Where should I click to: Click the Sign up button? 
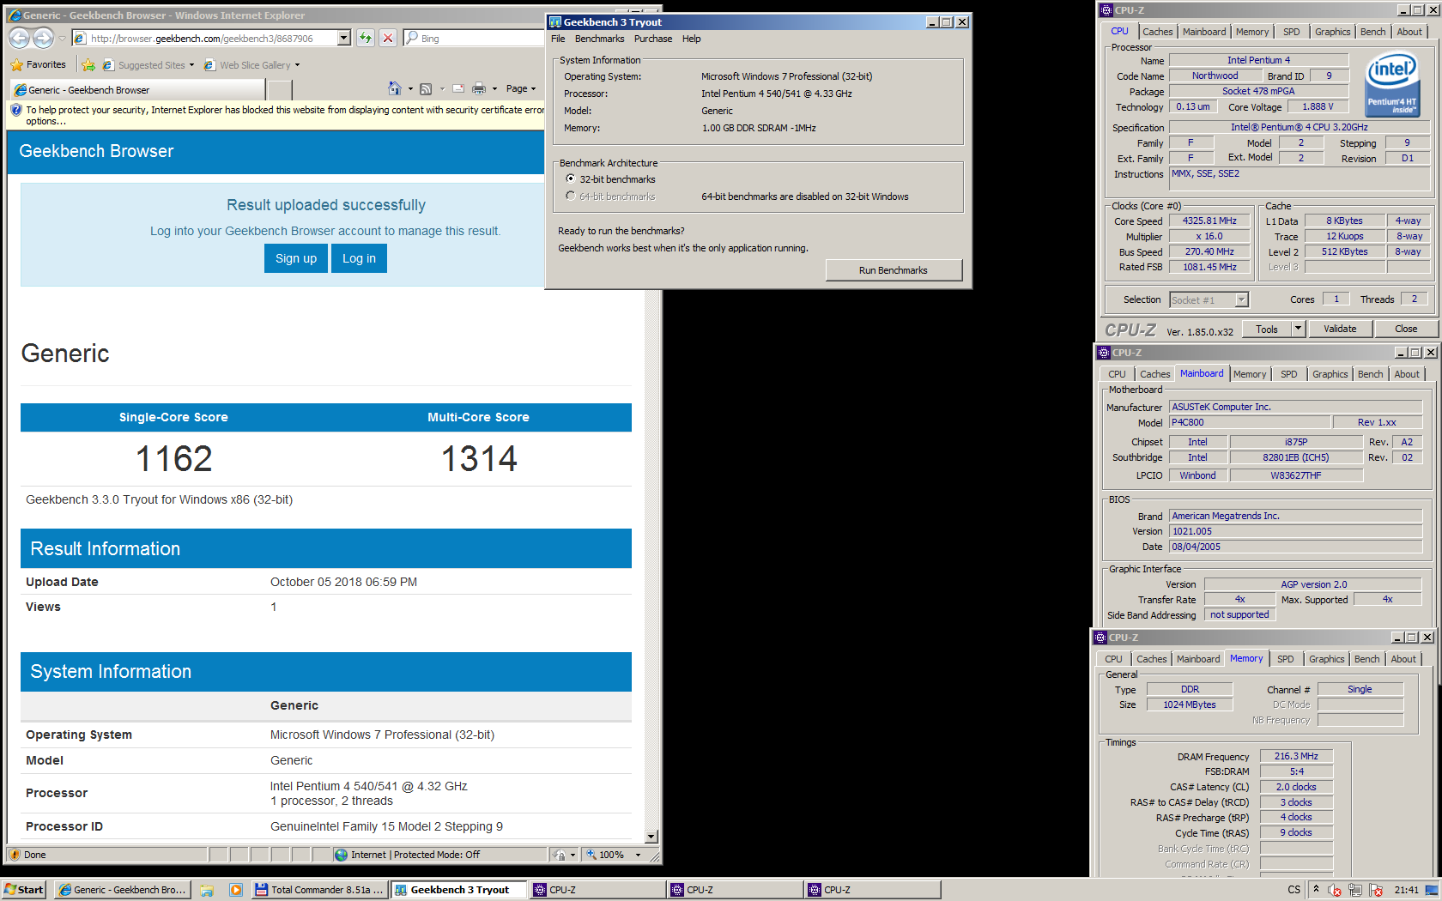[x=296, y=258]
